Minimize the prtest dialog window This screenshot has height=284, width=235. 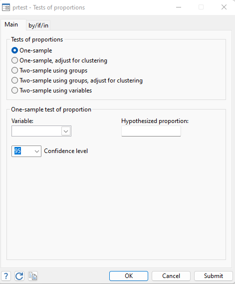coord(179,7)
